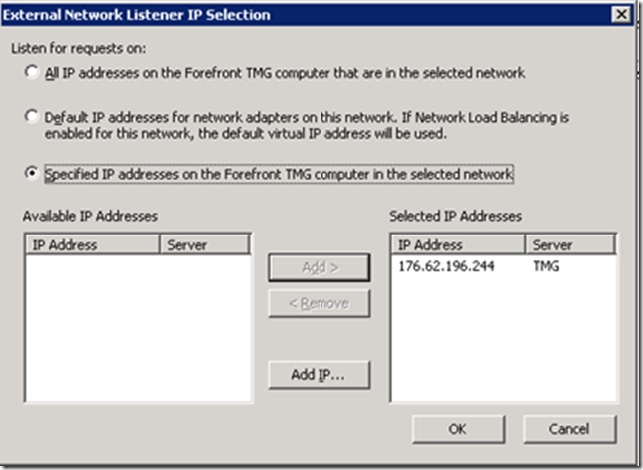Select Specified IP addresses radio option
This screenshot has width=643, height=470.
33,174
